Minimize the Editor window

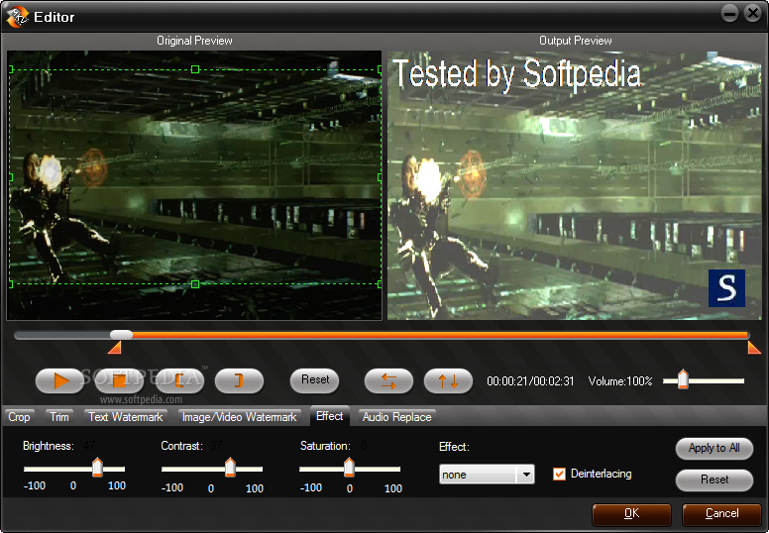point(729,13)
